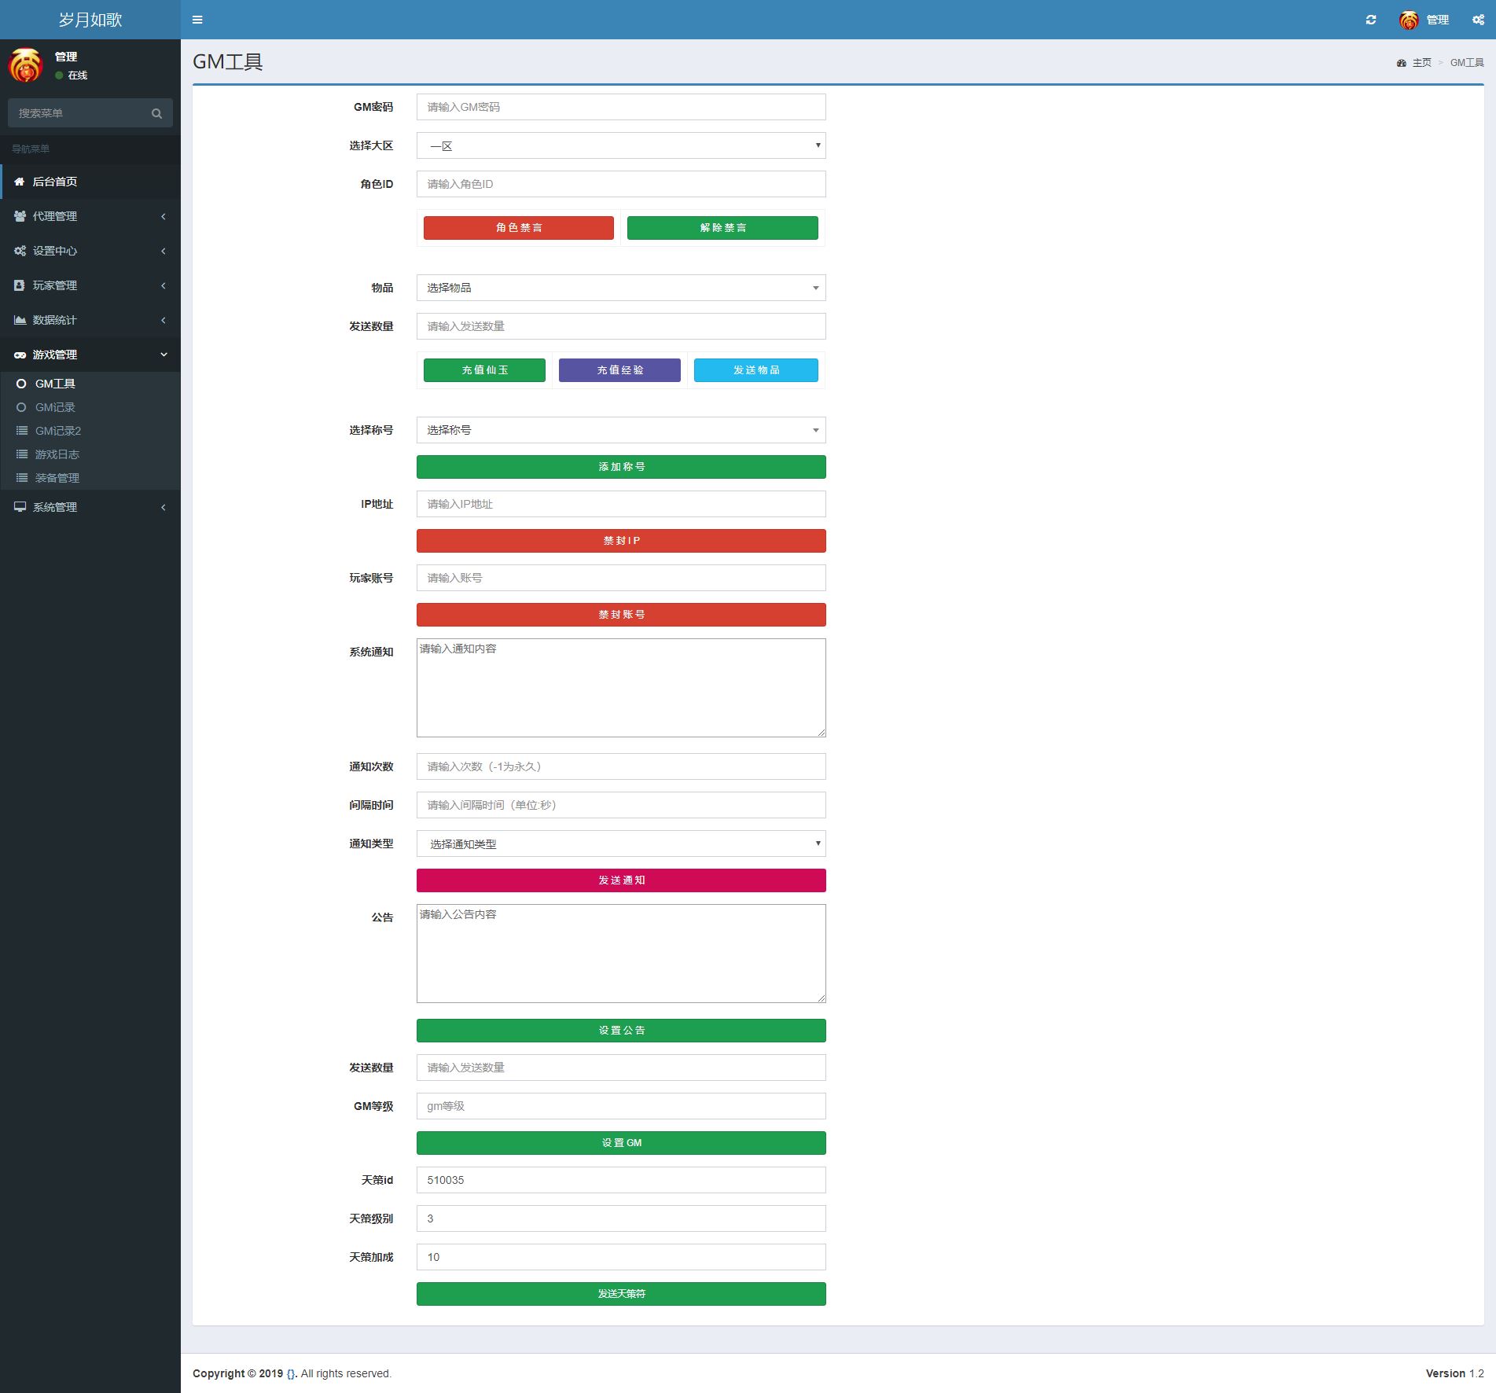Screen dimensions: 1496x1393
Task: Click the chart icon beside 数据统计
Action: pos(20,320)
